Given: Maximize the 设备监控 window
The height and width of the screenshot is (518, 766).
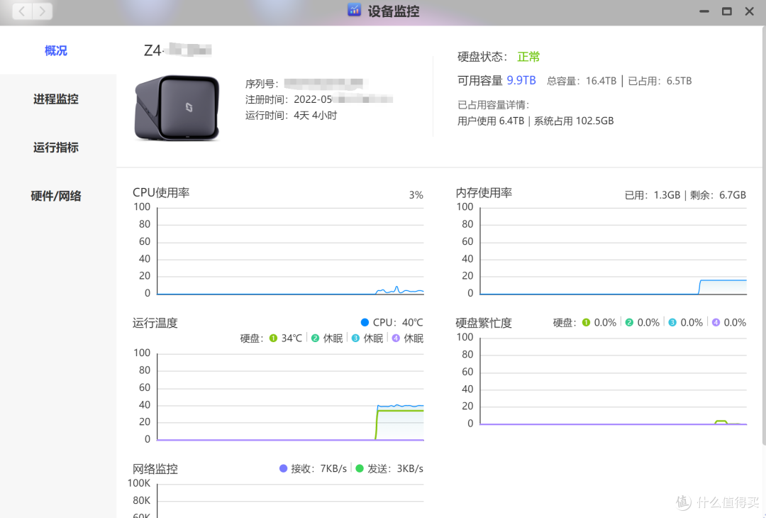Looking at the screenshot, I should coord(727,11).
